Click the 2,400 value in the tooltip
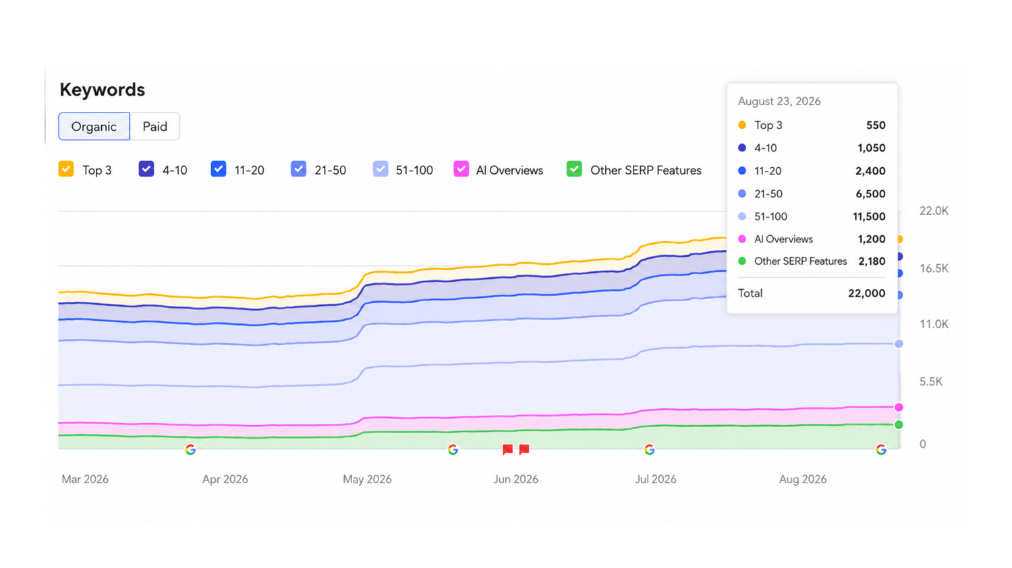The width and height of the screenshot is (1012, 568). point(870,171)
